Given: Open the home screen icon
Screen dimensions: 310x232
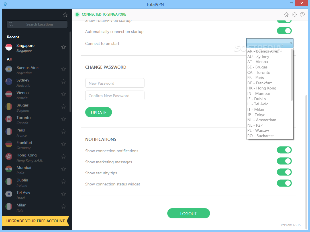Looking at the screenshot, I should tap(286, 14).
